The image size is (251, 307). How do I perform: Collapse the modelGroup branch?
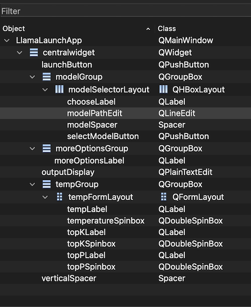pos(32,77)
